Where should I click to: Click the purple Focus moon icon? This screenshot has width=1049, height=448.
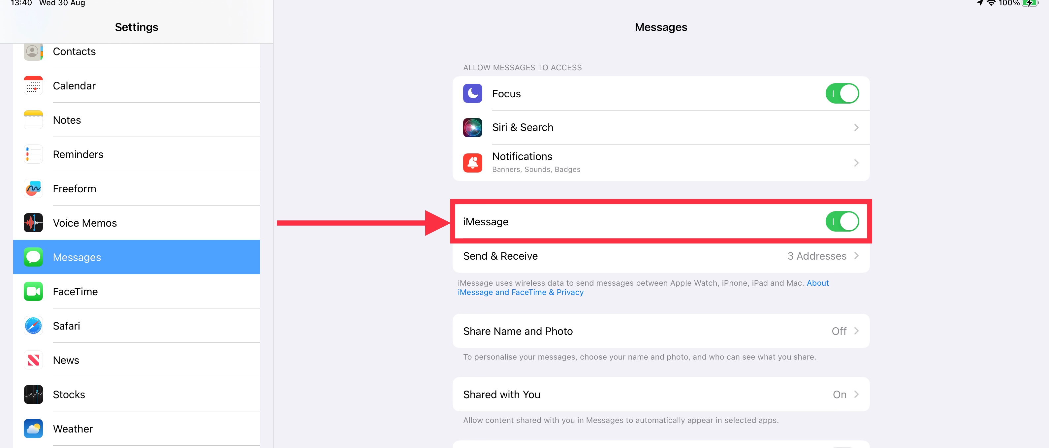[x=472, y=94]
